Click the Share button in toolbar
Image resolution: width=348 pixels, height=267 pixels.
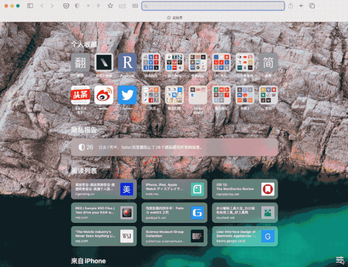click(291, 5)
